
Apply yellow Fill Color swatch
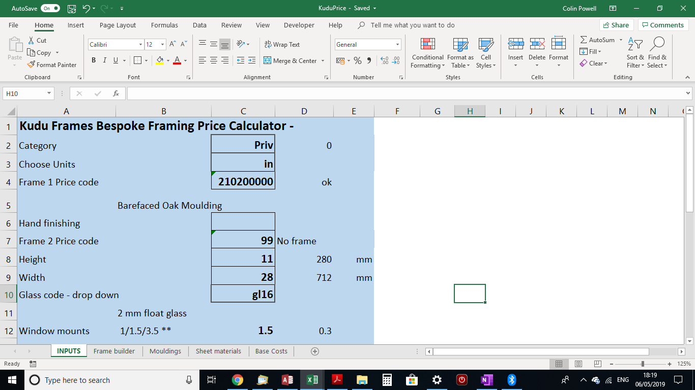(160, 60)
